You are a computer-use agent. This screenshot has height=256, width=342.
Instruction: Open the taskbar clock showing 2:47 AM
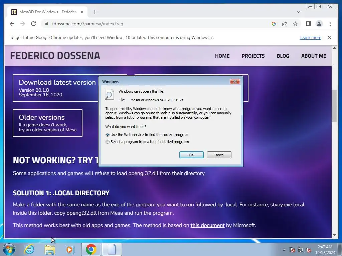pyautogui.click(x=325, y=250)
